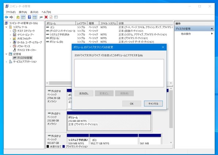This screenshot has width=218, height=155.
Task: Expand サービスとアプリケーション node
Action: [x=6, y=62]
